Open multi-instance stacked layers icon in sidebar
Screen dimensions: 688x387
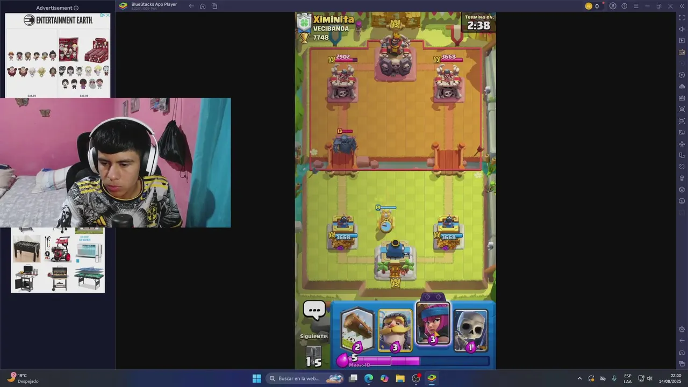coord(682,189)
